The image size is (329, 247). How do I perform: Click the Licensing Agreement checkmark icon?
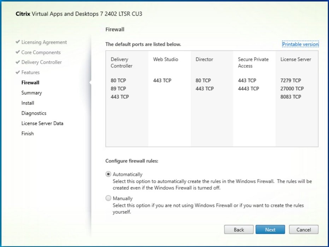pos(18,42)
